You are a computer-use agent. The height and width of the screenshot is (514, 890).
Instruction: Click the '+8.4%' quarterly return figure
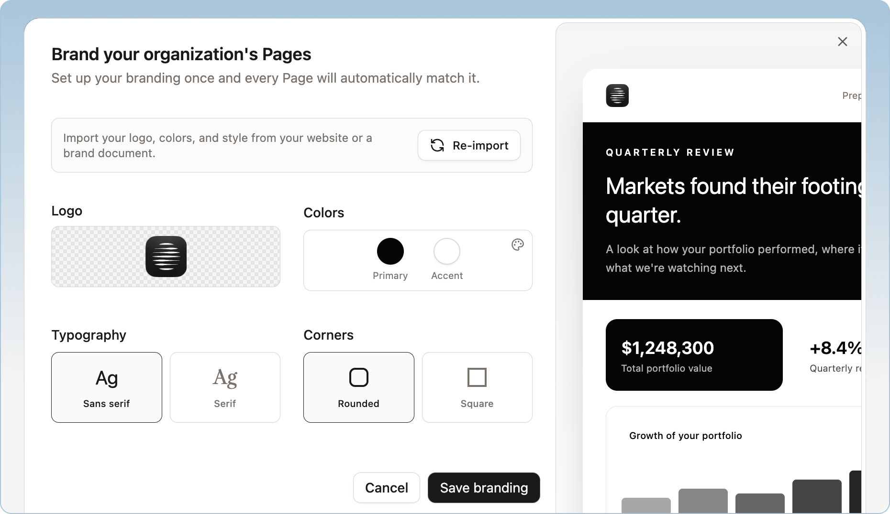[835, 348]
